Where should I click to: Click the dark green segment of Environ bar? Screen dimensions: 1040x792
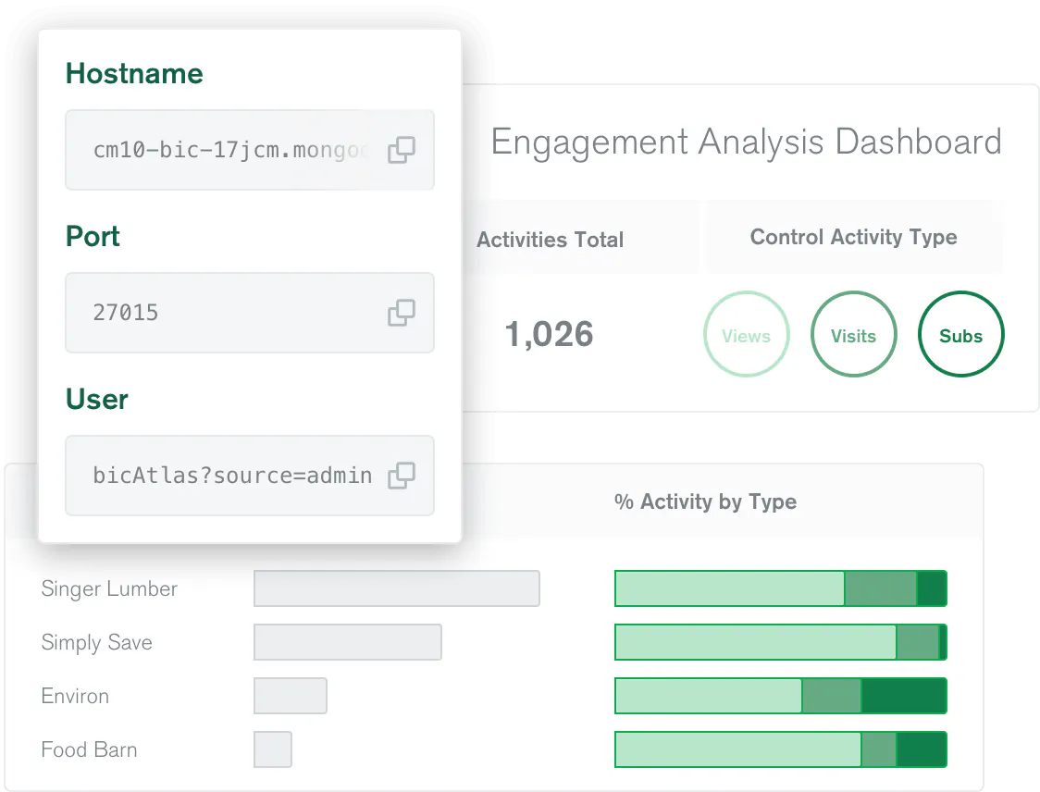(x=904, y=696)
